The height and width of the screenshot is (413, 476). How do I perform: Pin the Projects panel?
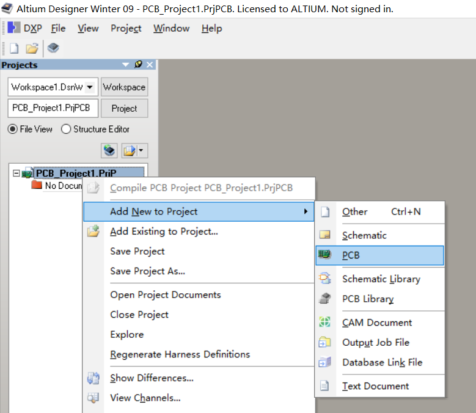click(138, 64)
